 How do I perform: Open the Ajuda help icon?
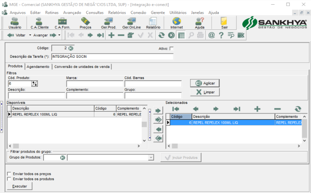pyautogui.click(x=200, y=23)
